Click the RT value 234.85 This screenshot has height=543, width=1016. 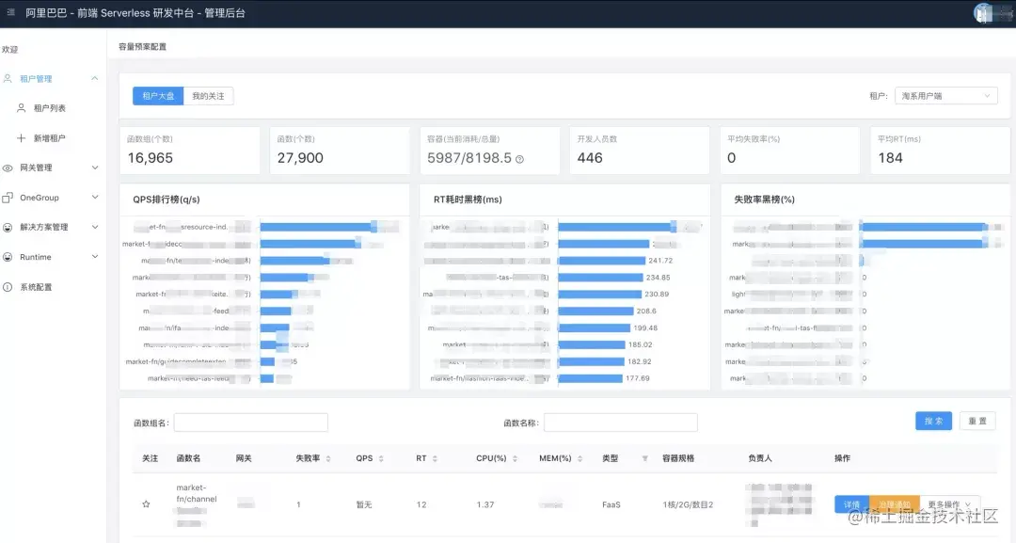[659, 278]
